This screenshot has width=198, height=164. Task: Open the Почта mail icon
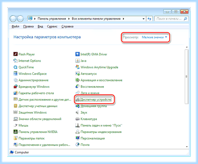click(x=78, y=145)
